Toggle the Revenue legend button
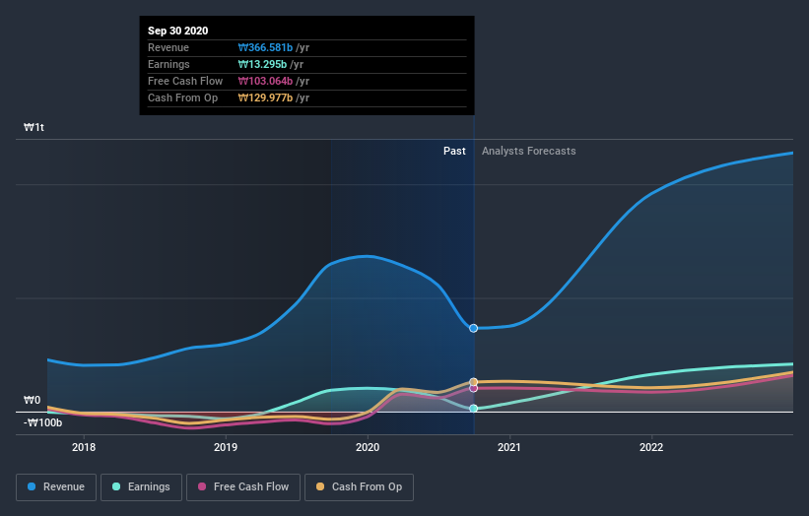 click(x=56, y=487)
